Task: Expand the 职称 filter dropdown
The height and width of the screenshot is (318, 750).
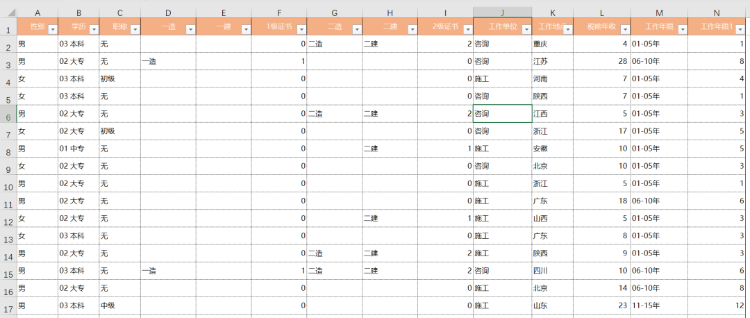Action: (x=134, y=29)
